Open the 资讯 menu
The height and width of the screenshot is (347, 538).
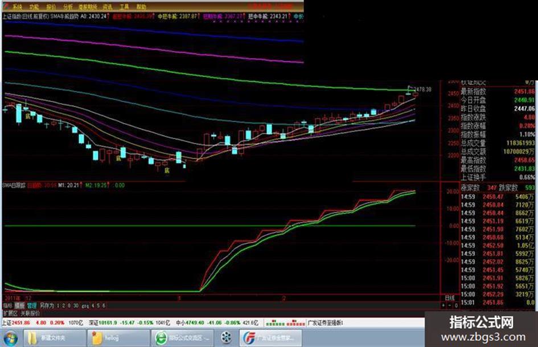[108, 6]
